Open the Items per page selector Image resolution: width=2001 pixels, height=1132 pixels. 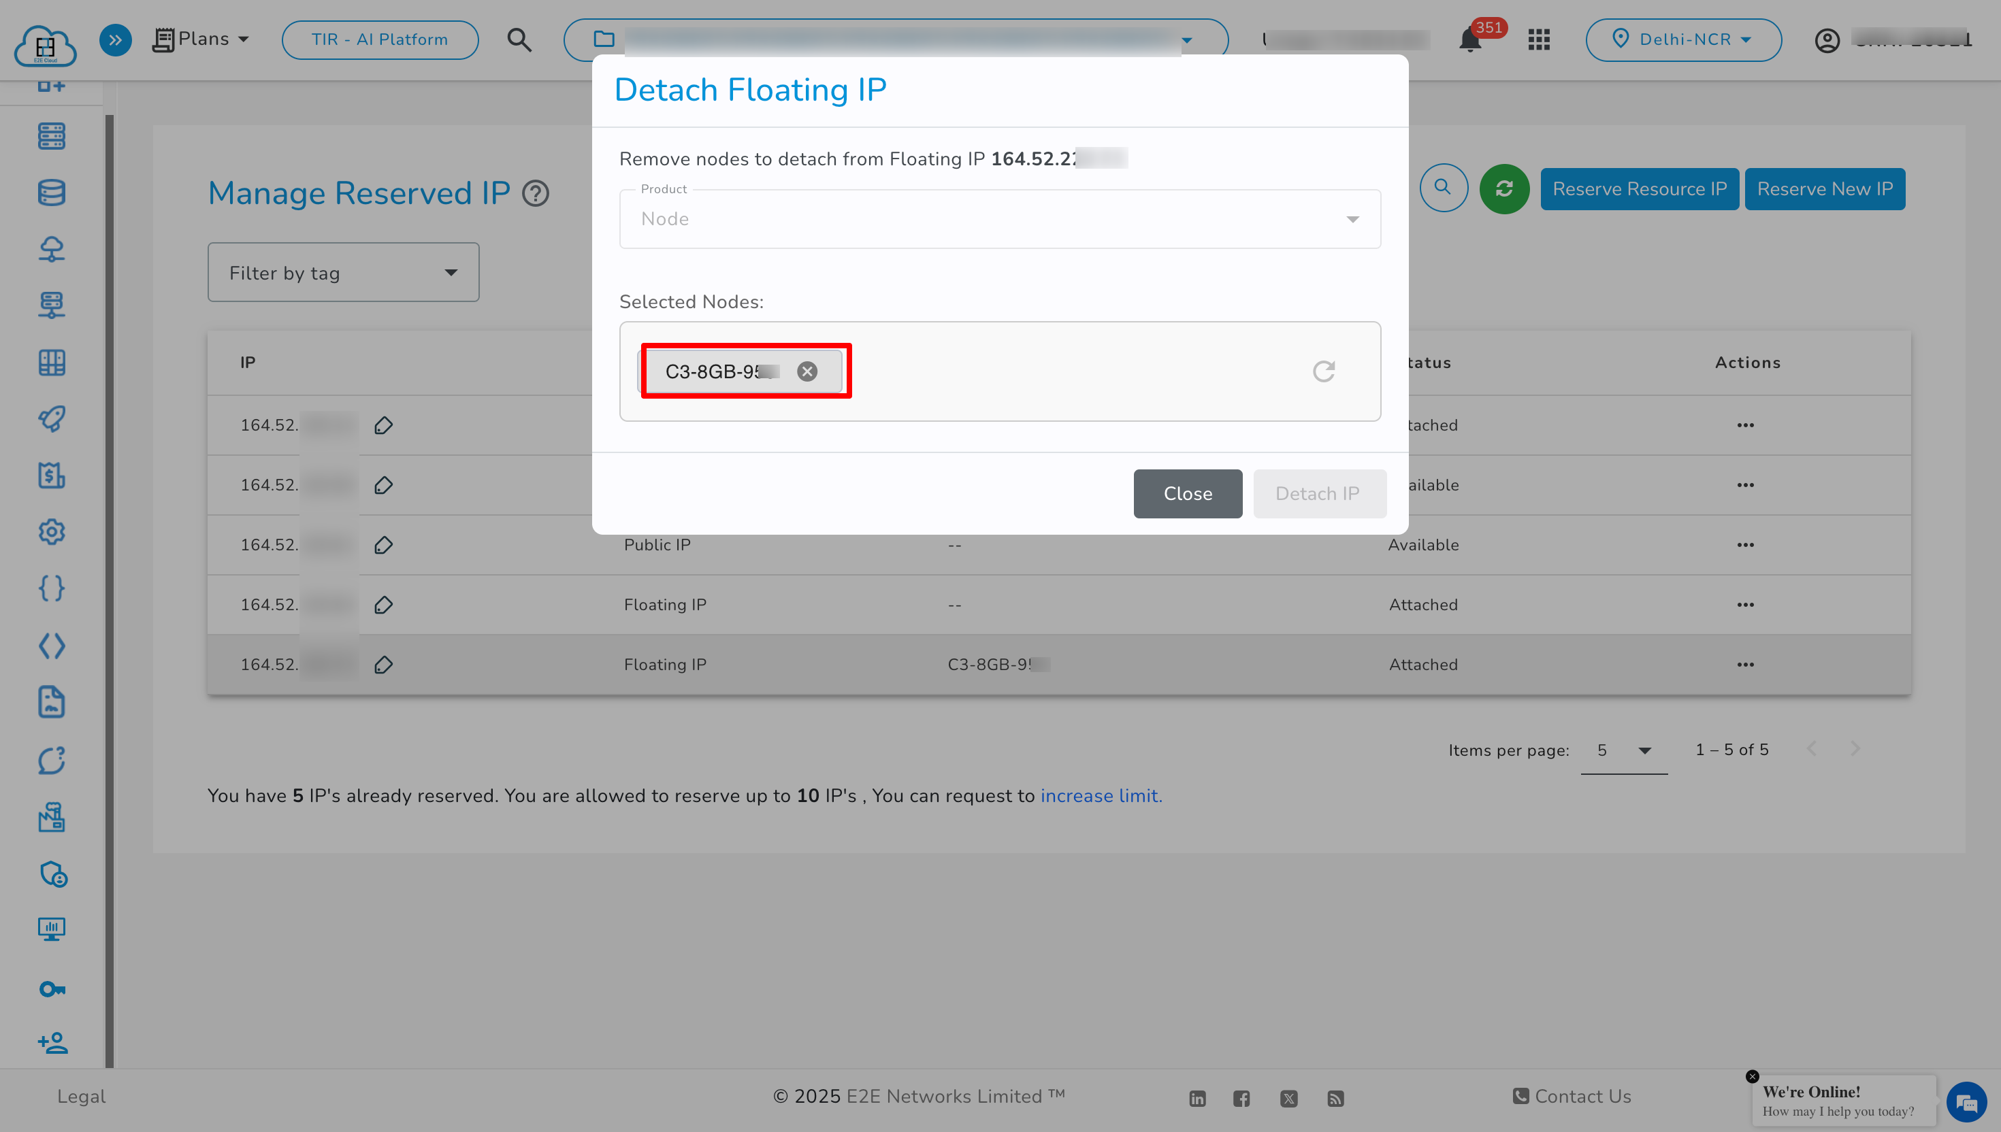(1624, 750)
